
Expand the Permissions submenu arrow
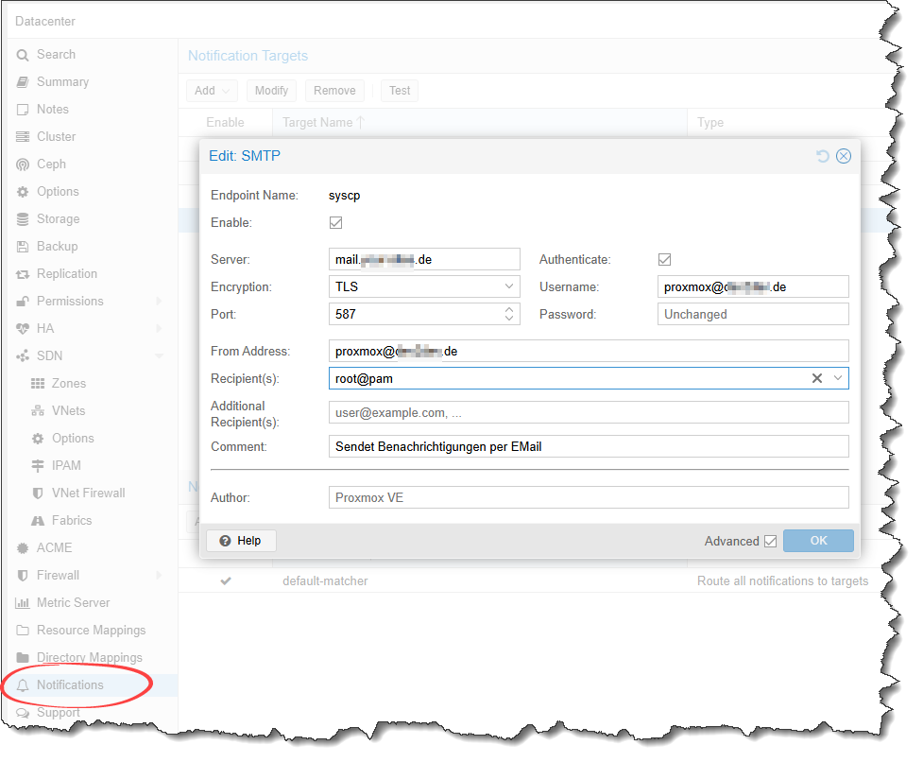point(159,301)
